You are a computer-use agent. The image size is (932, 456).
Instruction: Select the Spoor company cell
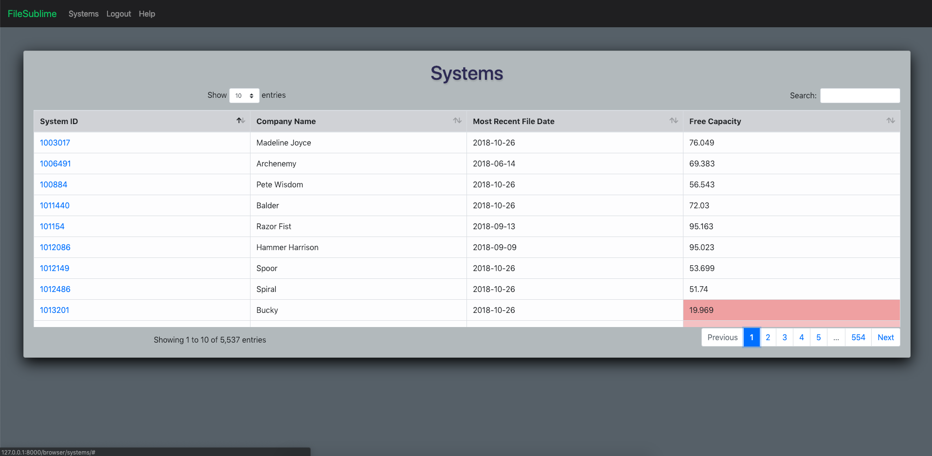coord(358,268)
